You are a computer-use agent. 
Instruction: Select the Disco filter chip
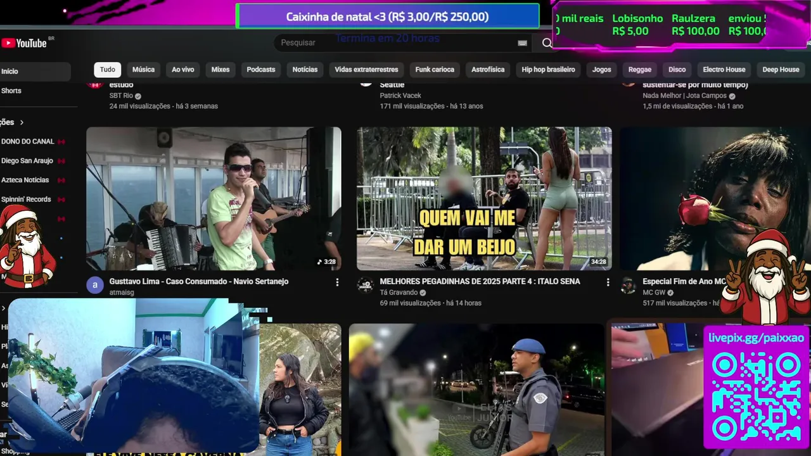pos(677,70)
